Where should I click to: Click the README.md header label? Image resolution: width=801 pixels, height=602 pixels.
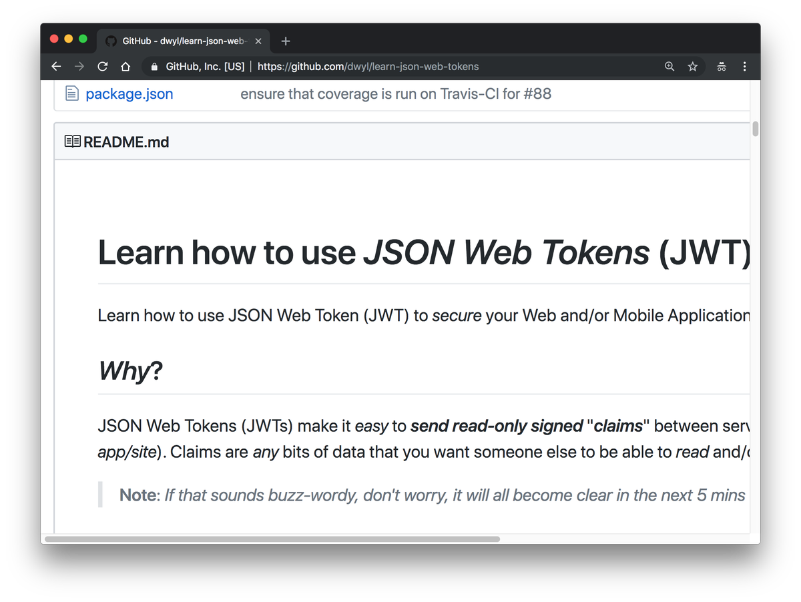tap(126, 141)
